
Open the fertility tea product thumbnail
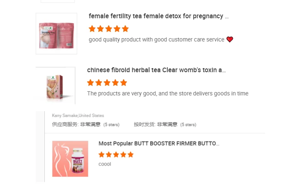(56, 34)
